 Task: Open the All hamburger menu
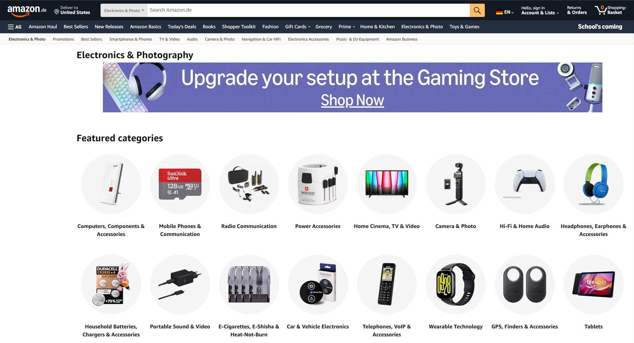(x=15, y=27)
